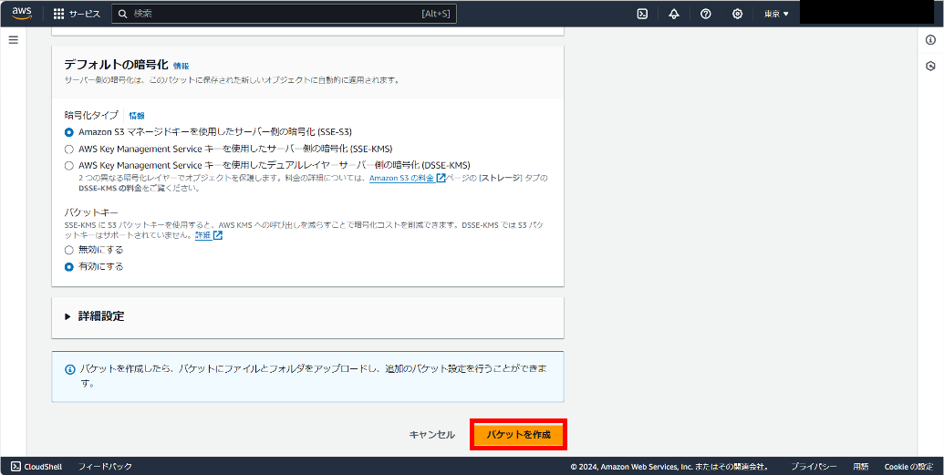The width and height of the screenshot is (944, 475).
Task: Expand the hamburger side navigation
Action: (14, 40)
